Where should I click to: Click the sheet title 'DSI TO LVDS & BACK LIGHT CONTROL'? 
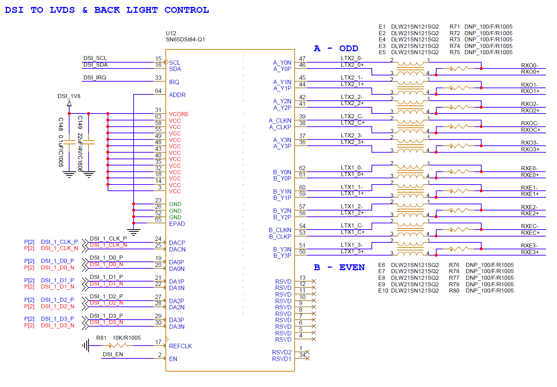(x=107, y=10)
